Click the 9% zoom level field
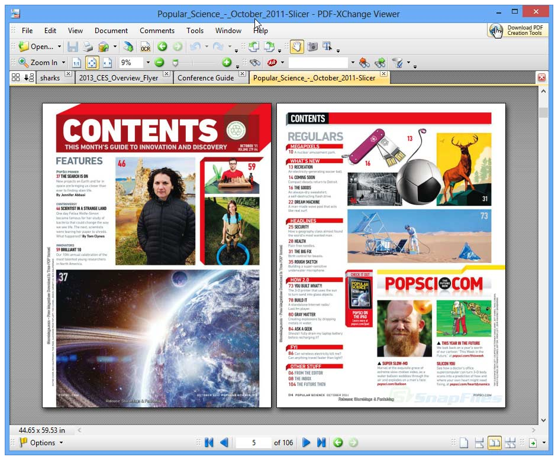Screen dimensions: 558x460 [x=131, y=63]
